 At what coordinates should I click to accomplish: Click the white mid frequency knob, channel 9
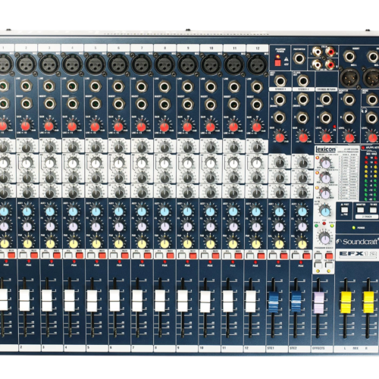pyautogui.click(x=187, y=164)
